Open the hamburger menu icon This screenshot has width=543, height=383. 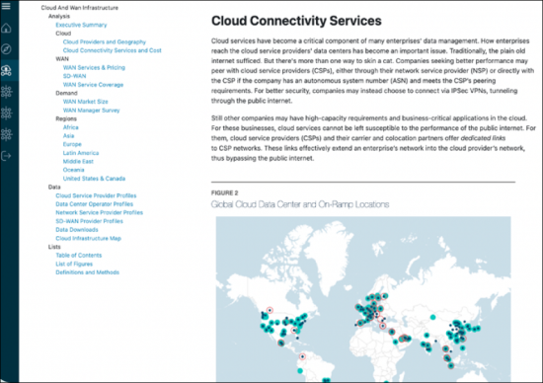[x=6, y=6]
